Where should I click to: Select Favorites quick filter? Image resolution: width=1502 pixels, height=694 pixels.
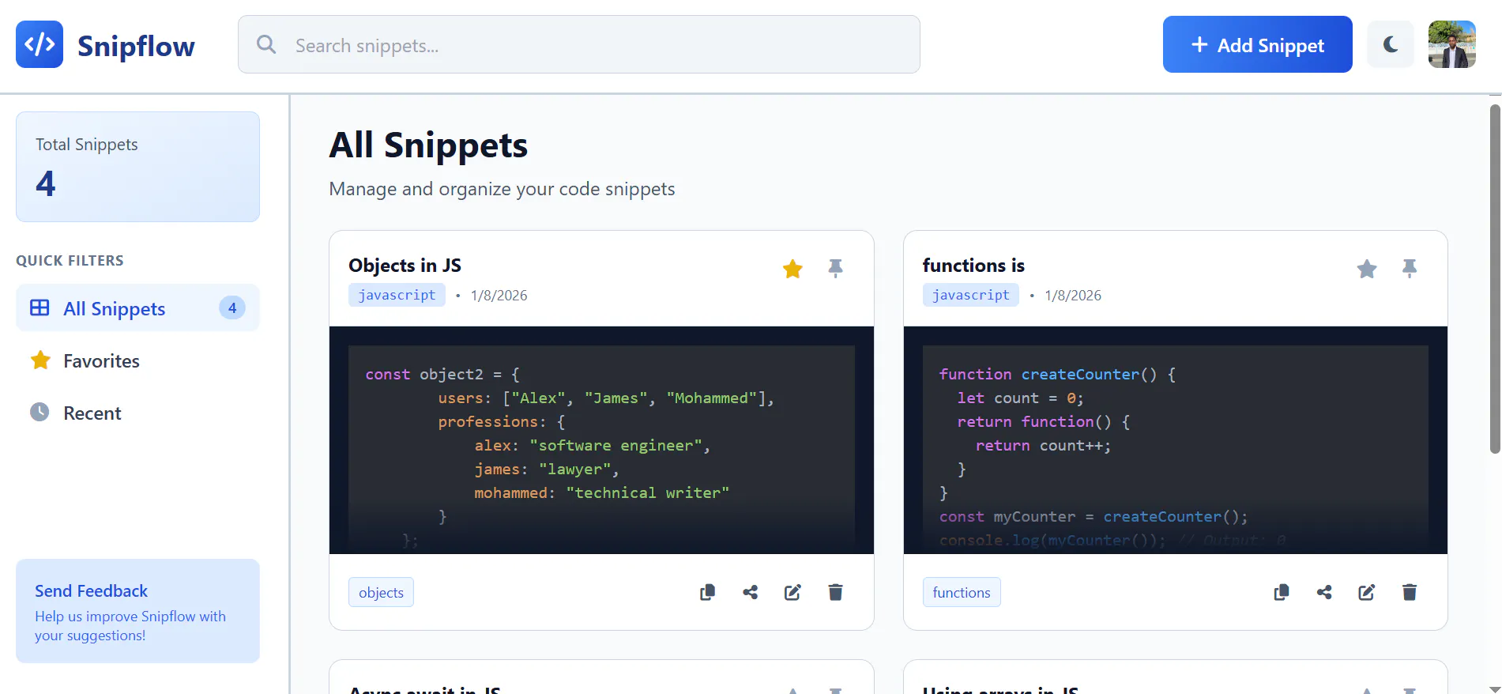(x=137, y=360)
